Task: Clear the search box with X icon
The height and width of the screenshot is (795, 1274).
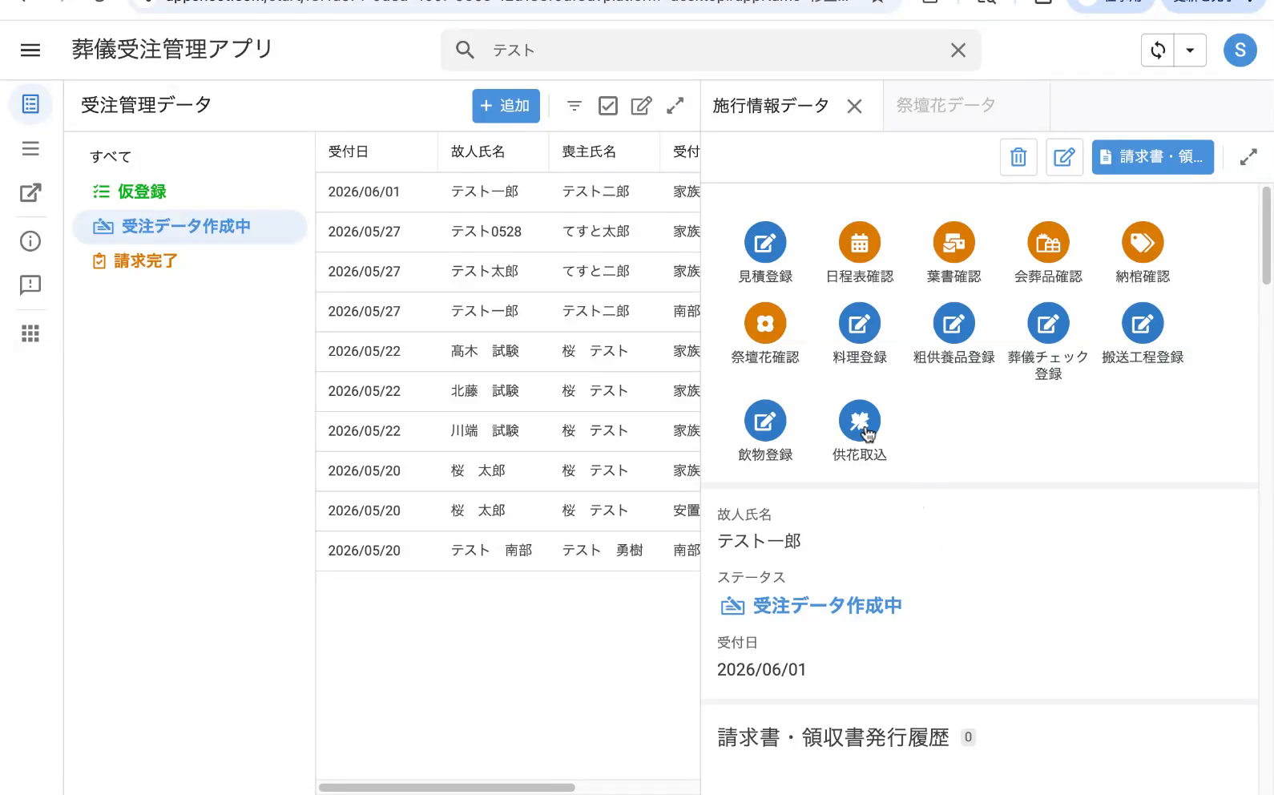Action: pos(958,50)
